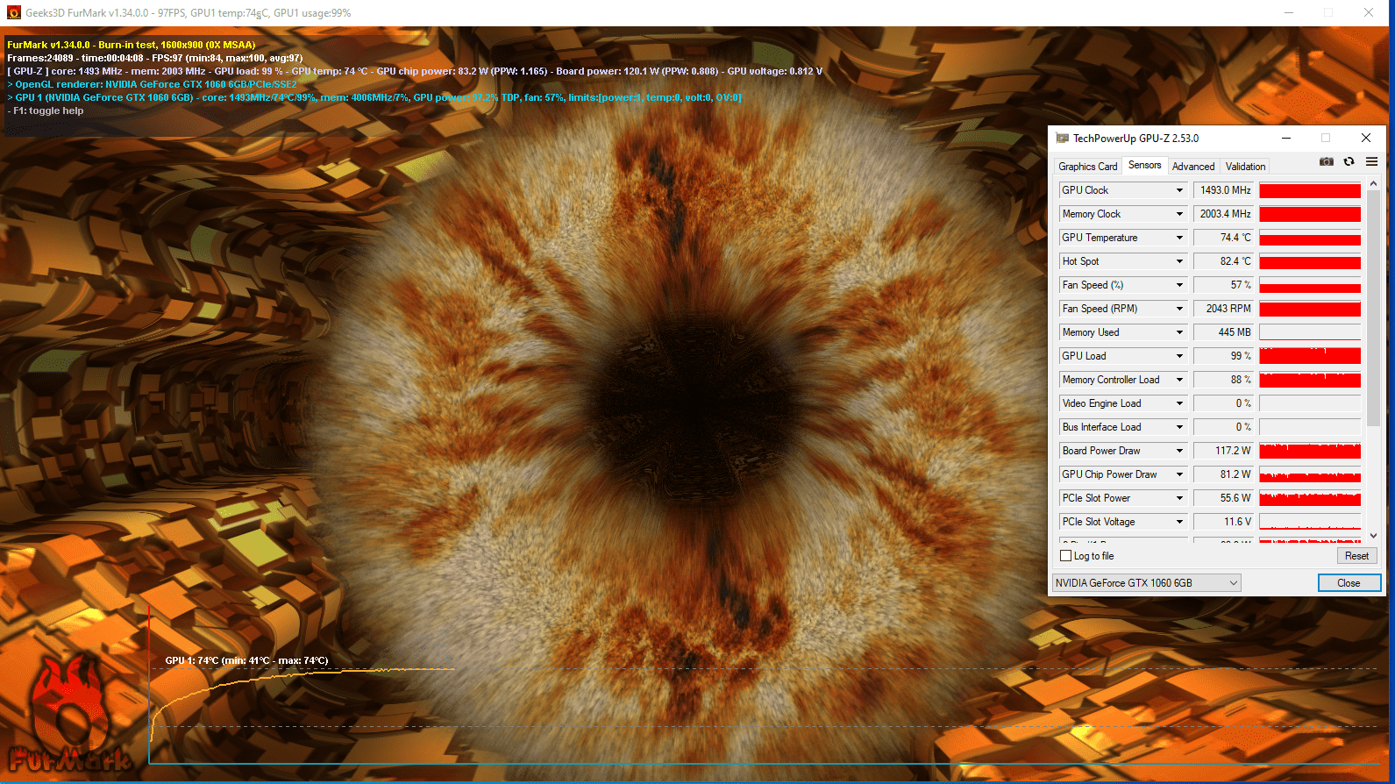Click the GPU-Z refresh icon
The width and height of the screenshot is (1395, 784).
(x=1349, y=161)
